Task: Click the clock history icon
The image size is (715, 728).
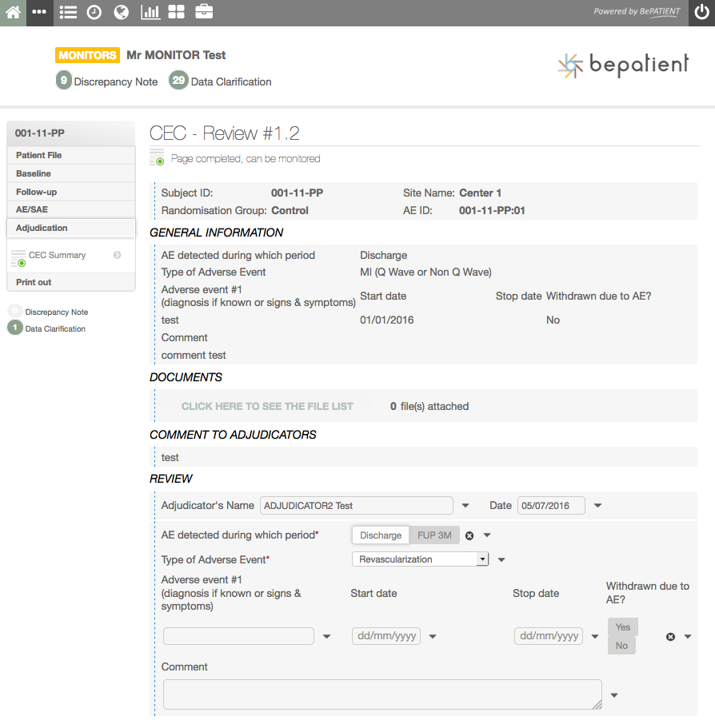Action: click(94, 13)
